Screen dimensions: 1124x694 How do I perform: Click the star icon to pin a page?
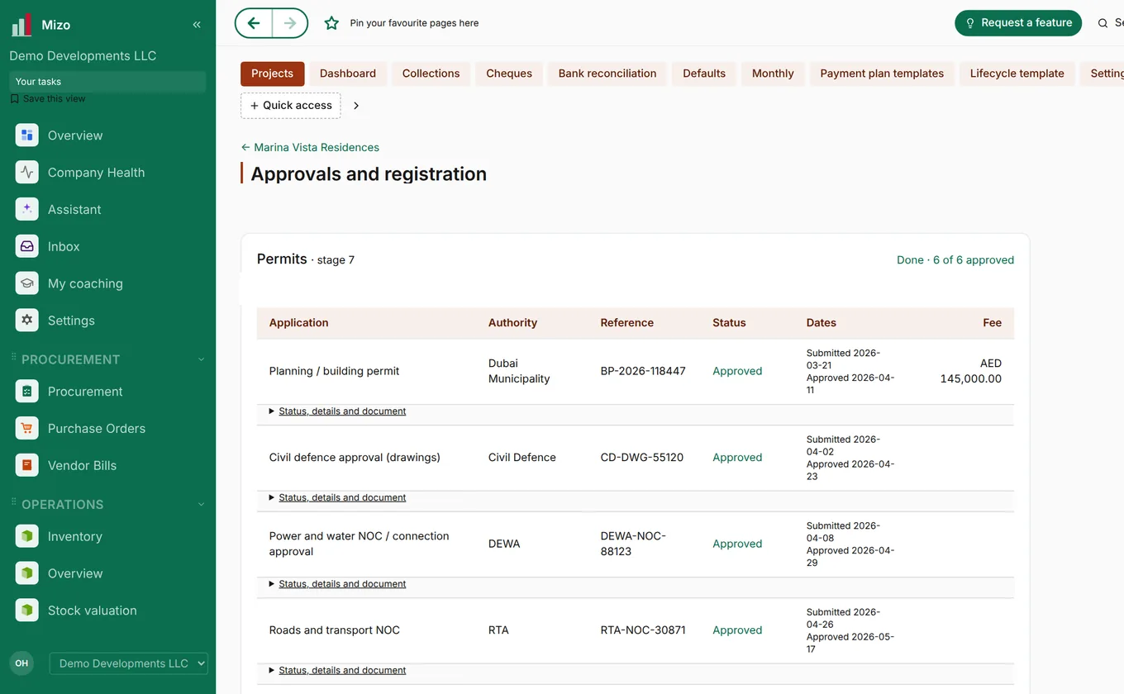[x=331, y=23]
